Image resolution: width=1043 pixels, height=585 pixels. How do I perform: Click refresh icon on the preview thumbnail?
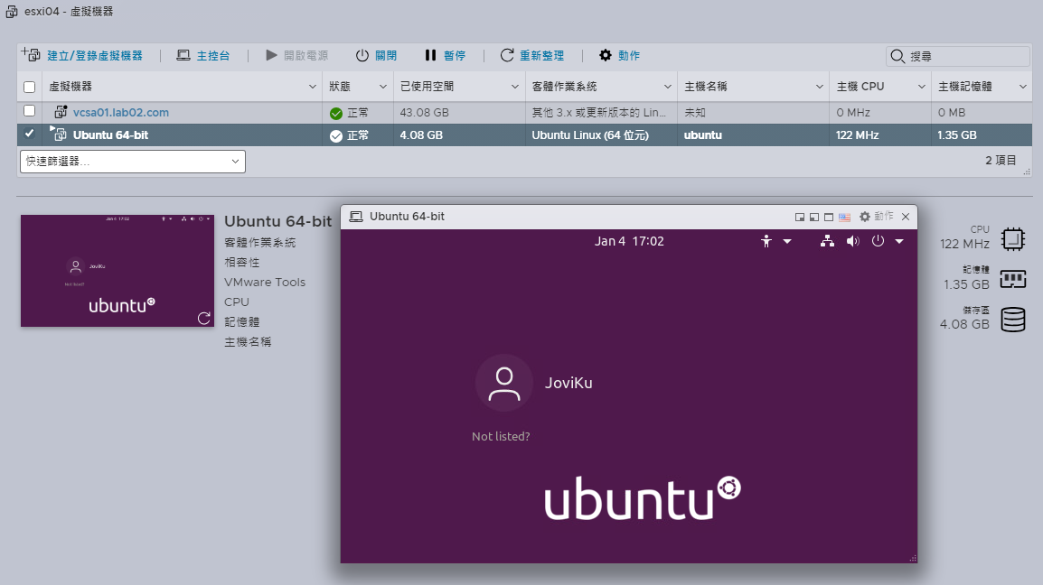click(203, 319)
